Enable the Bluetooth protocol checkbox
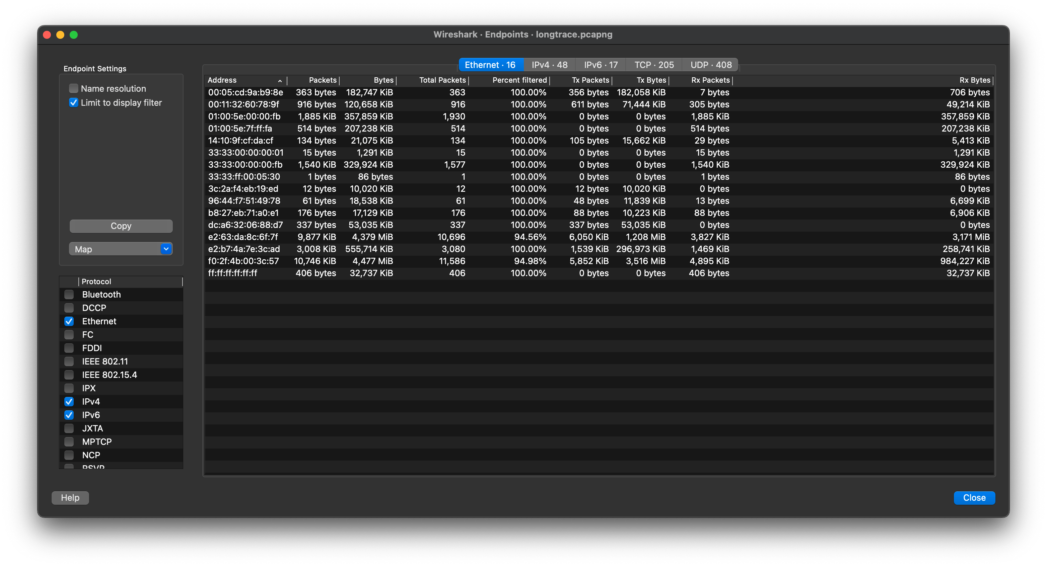Screen dimensions: 1047x567 [69, 294]
